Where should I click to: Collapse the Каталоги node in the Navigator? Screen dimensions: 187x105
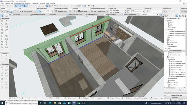tap(166, 57)
